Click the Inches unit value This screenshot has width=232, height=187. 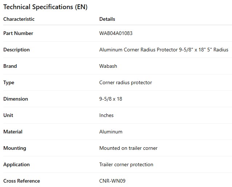coord(106,115)
